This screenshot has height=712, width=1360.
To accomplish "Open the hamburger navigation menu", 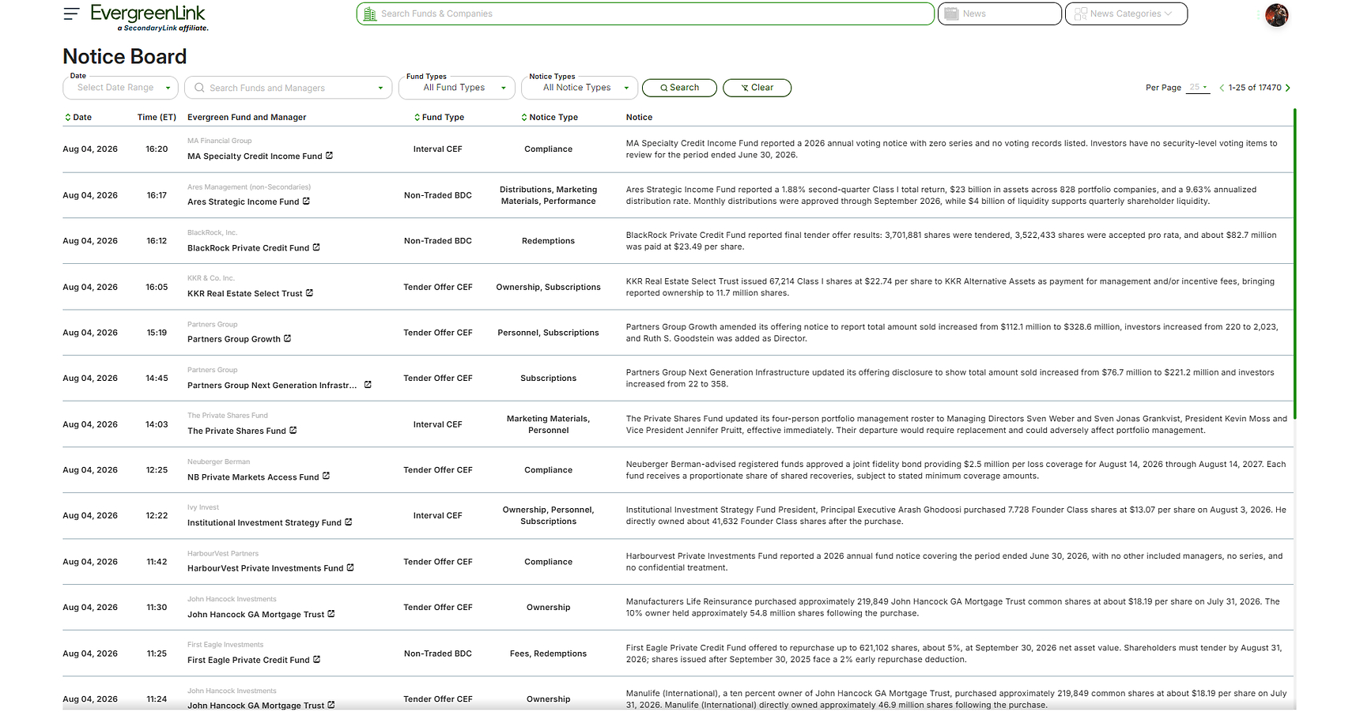I will pos(71,13).
